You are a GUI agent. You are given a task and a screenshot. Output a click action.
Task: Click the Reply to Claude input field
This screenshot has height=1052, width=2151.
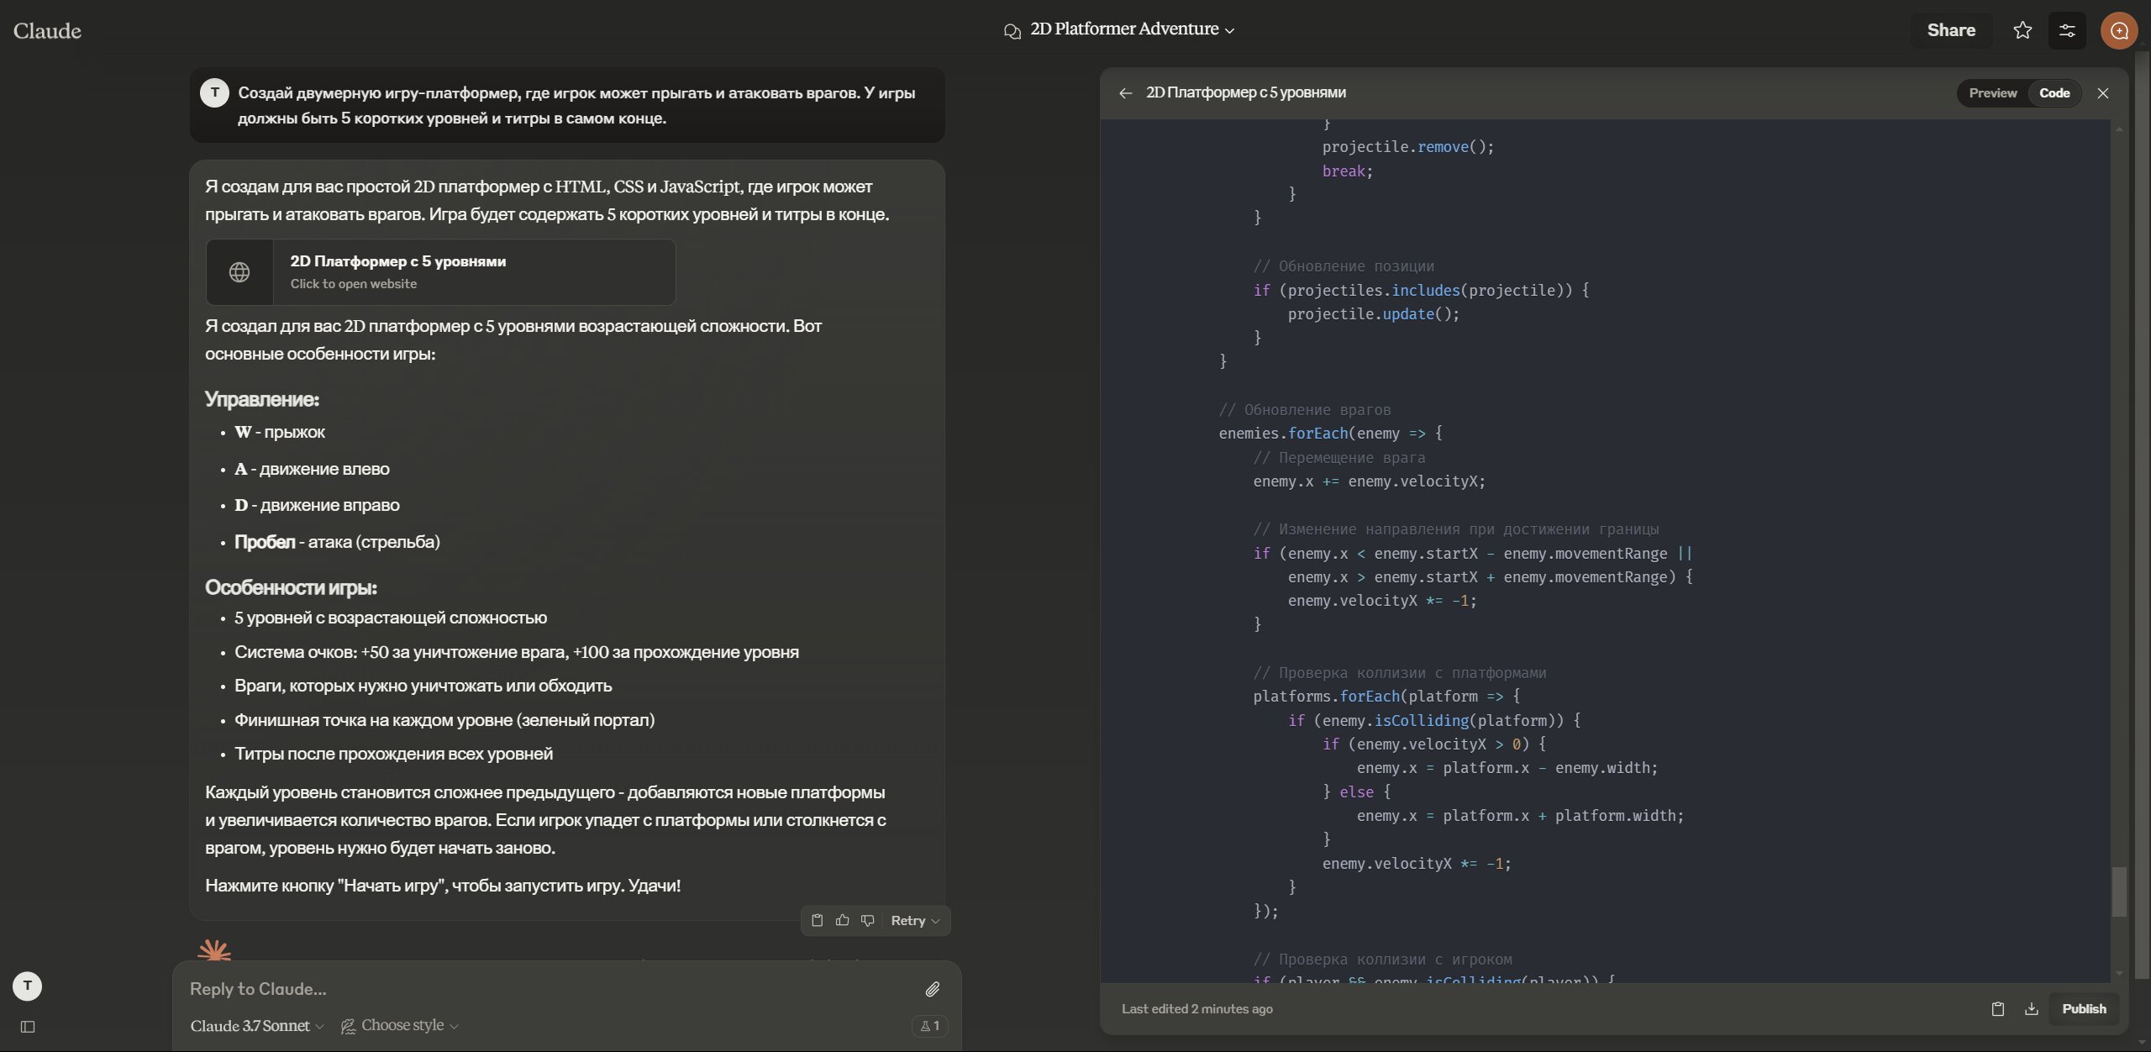click(550, 988)
